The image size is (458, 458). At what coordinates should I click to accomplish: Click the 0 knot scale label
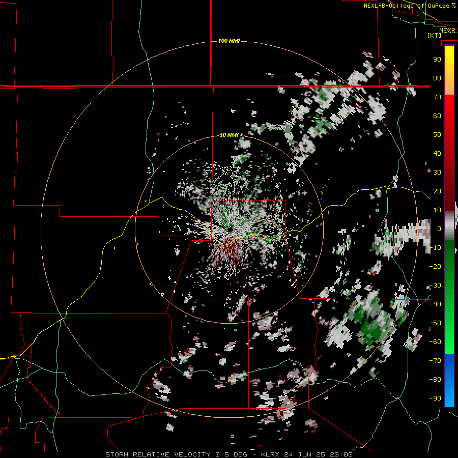tap(439, 229)
